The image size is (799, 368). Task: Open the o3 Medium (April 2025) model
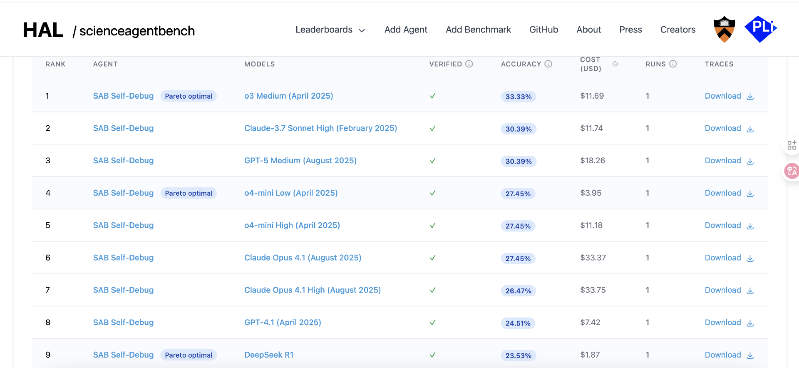point(288,96)
